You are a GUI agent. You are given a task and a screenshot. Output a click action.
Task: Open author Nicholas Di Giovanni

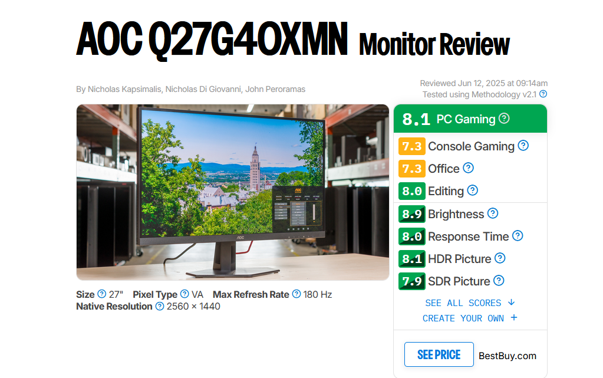tap(203, 89)
